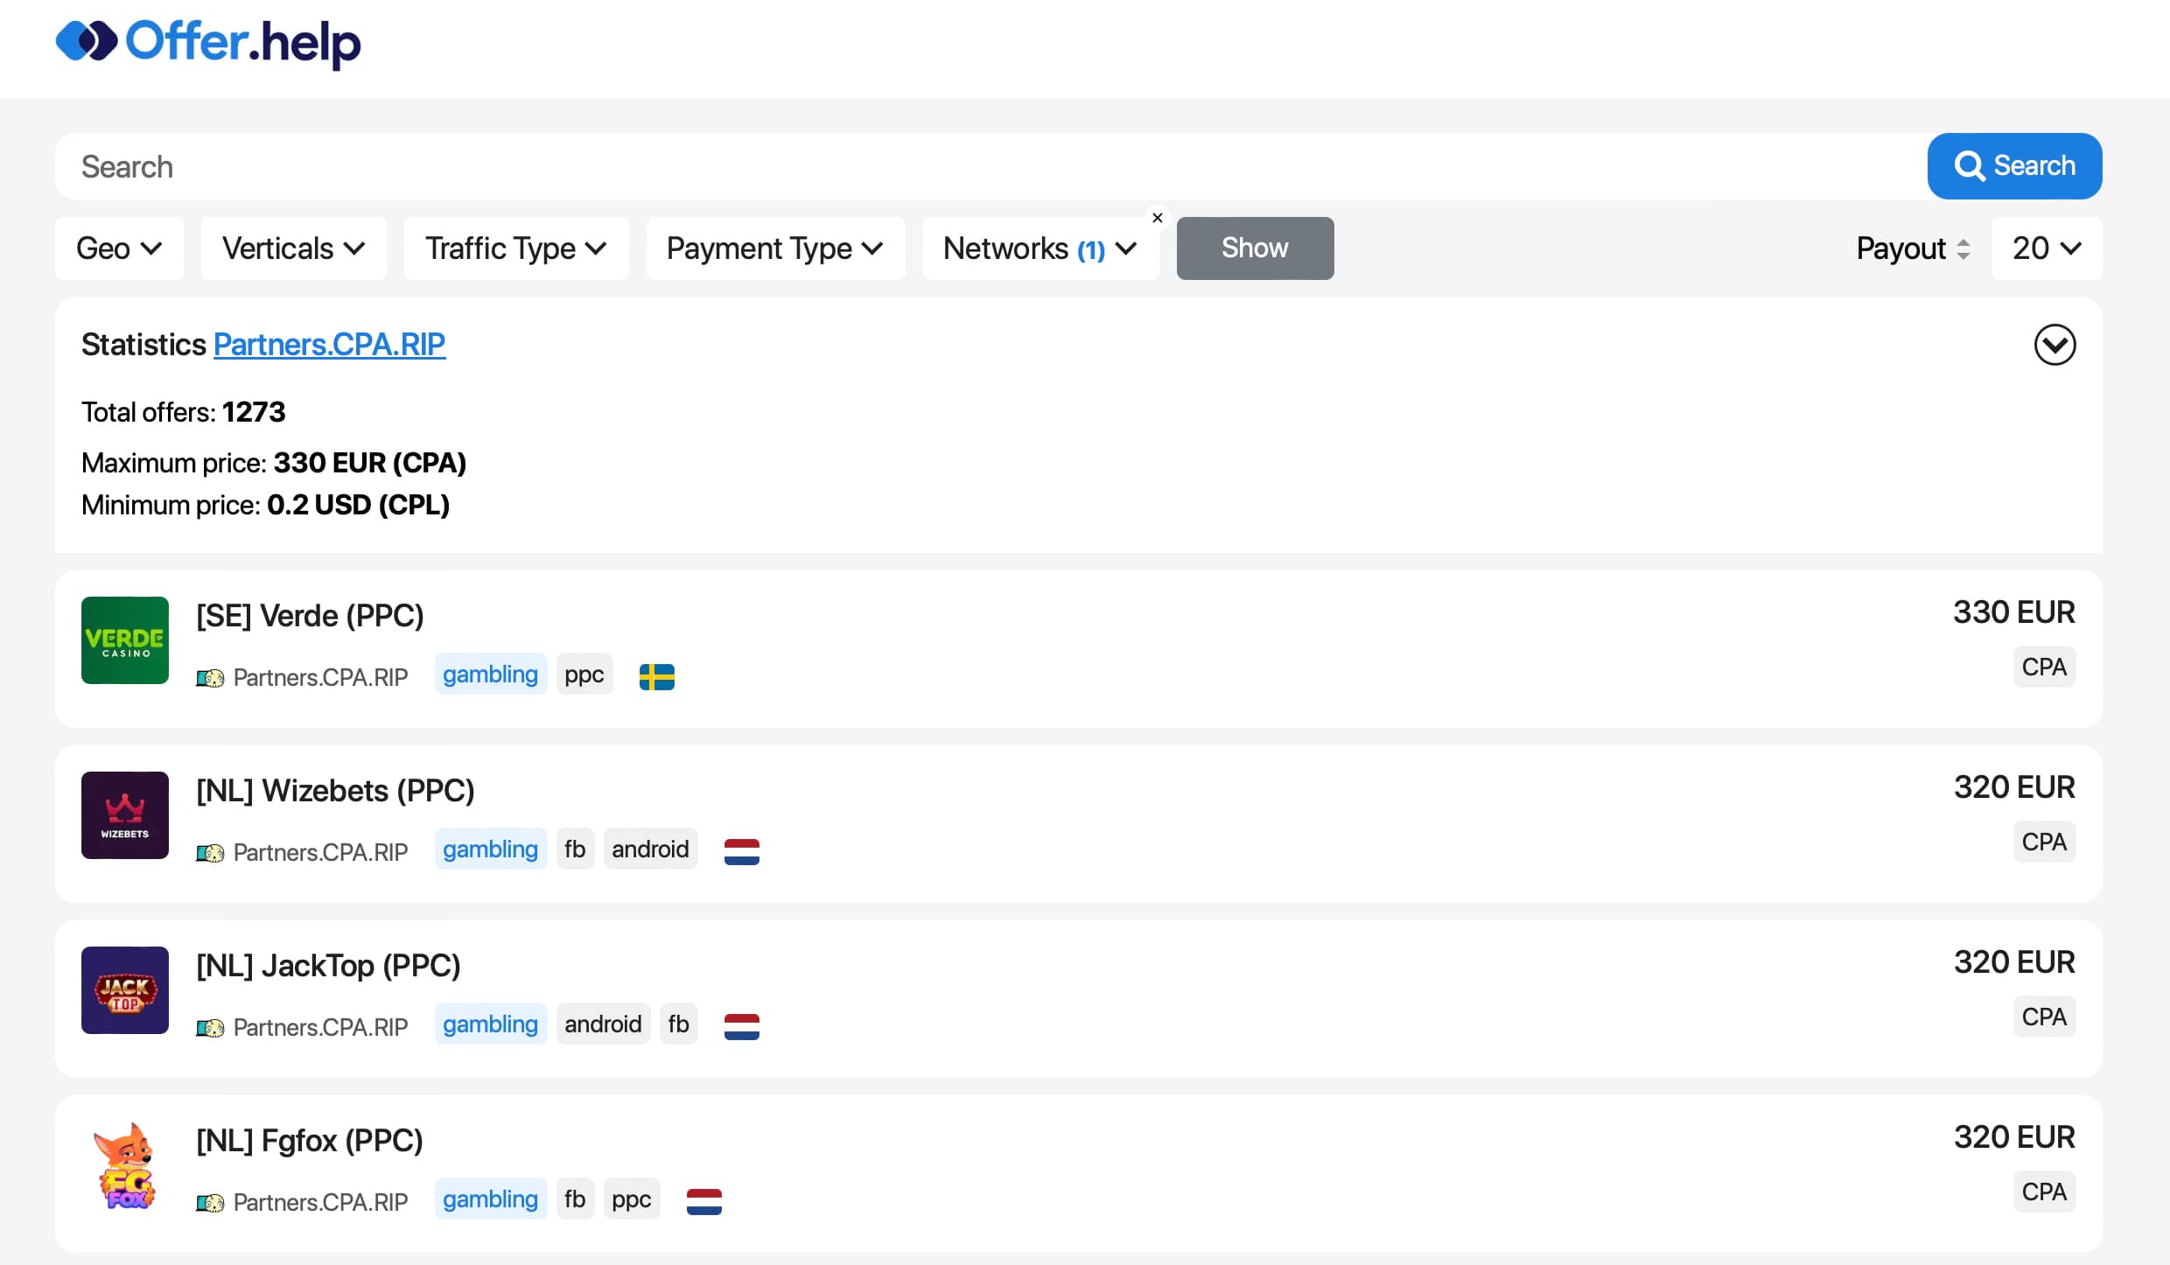This screenshot has width=2170, height=1265.
Task: Expand the Payment Type dropdown
Action: pyautogui.click(x=774, y=248)
